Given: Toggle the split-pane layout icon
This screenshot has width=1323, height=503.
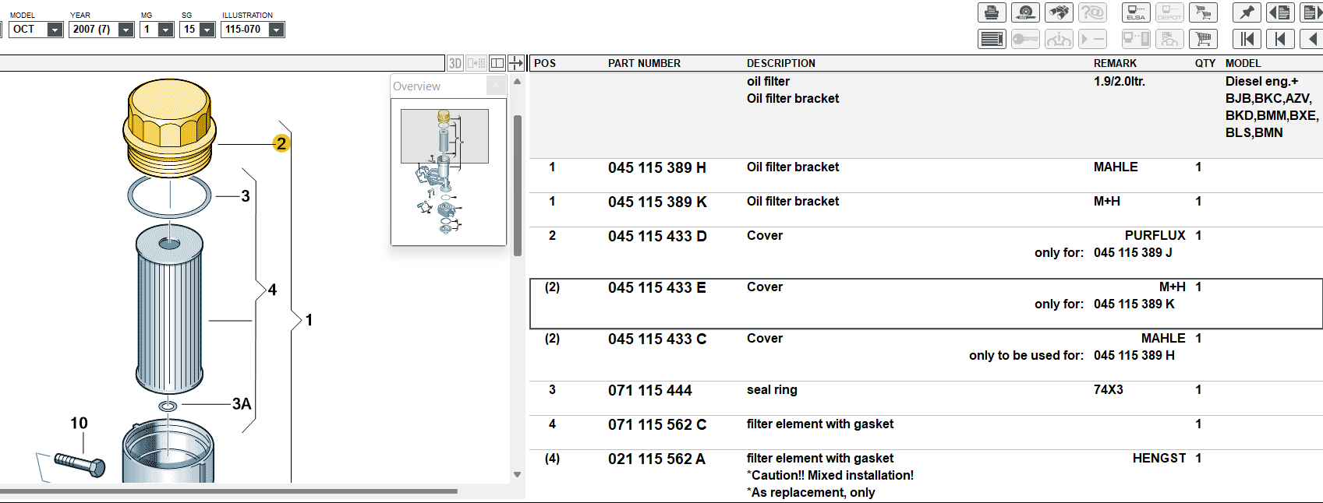Looking at the screenshot, I should pyautogui.click(x=497, y=63).
